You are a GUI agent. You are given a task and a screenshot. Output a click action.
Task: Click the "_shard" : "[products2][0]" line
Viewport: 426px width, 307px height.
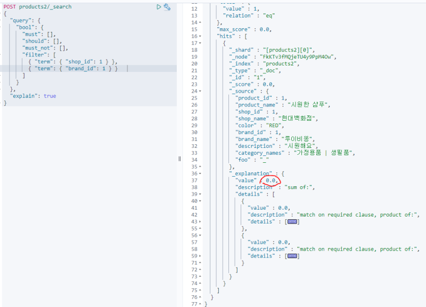coord(272,50)
